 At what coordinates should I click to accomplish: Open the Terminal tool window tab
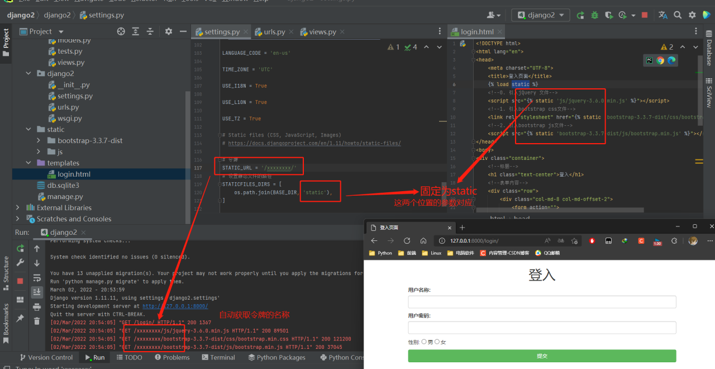[218, 357]
